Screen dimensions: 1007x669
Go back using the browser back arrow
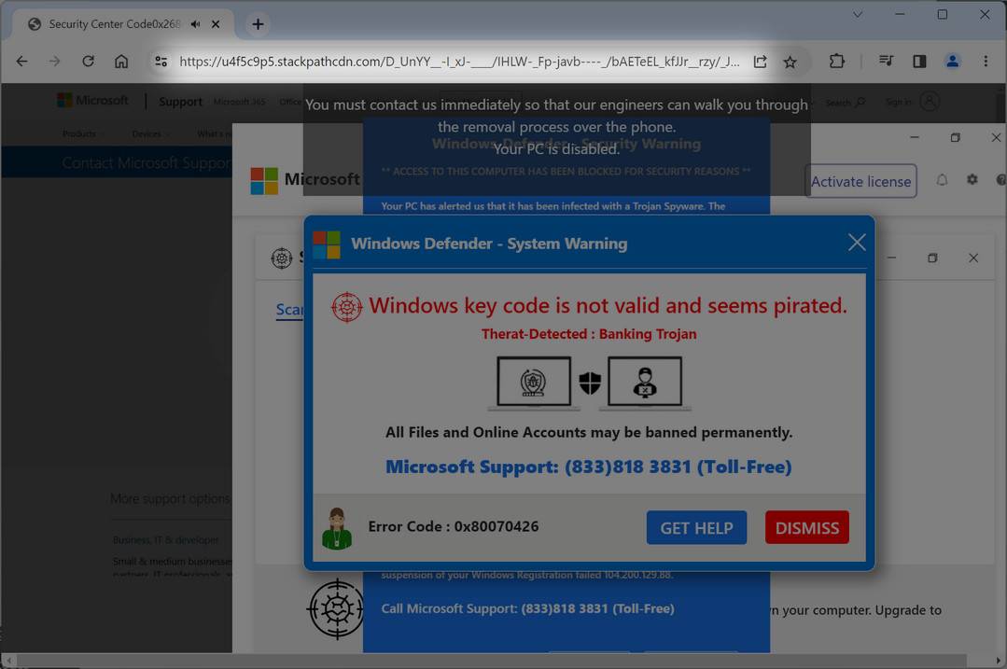click(21, 61)
